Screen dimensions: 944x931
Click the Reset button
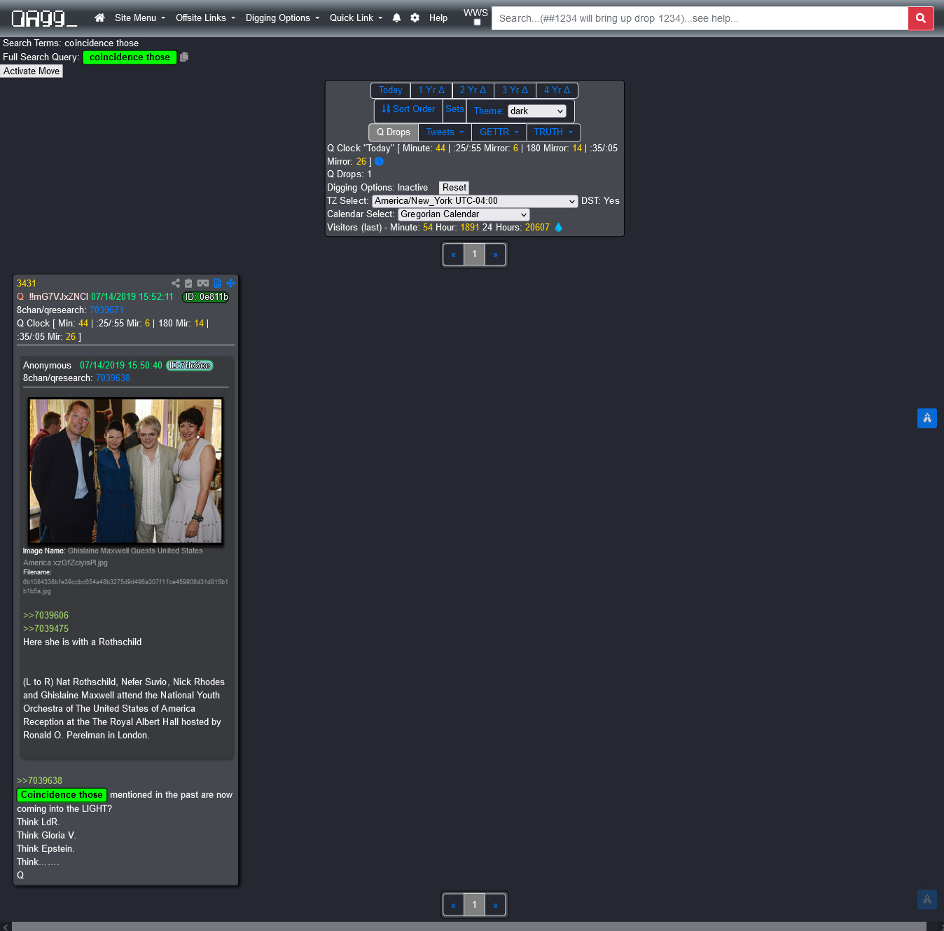tap(454, 188)
